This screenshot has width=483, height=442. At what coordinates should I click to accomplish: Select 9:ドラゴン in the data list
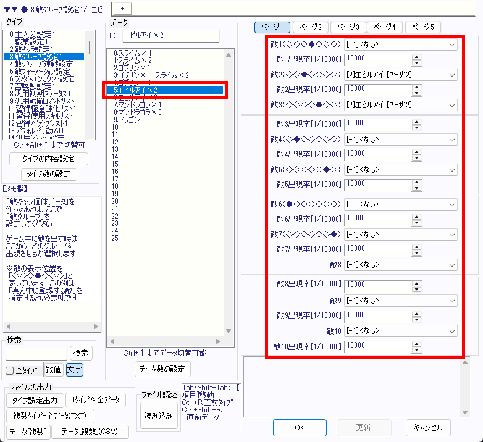click(x=127, y=119)
